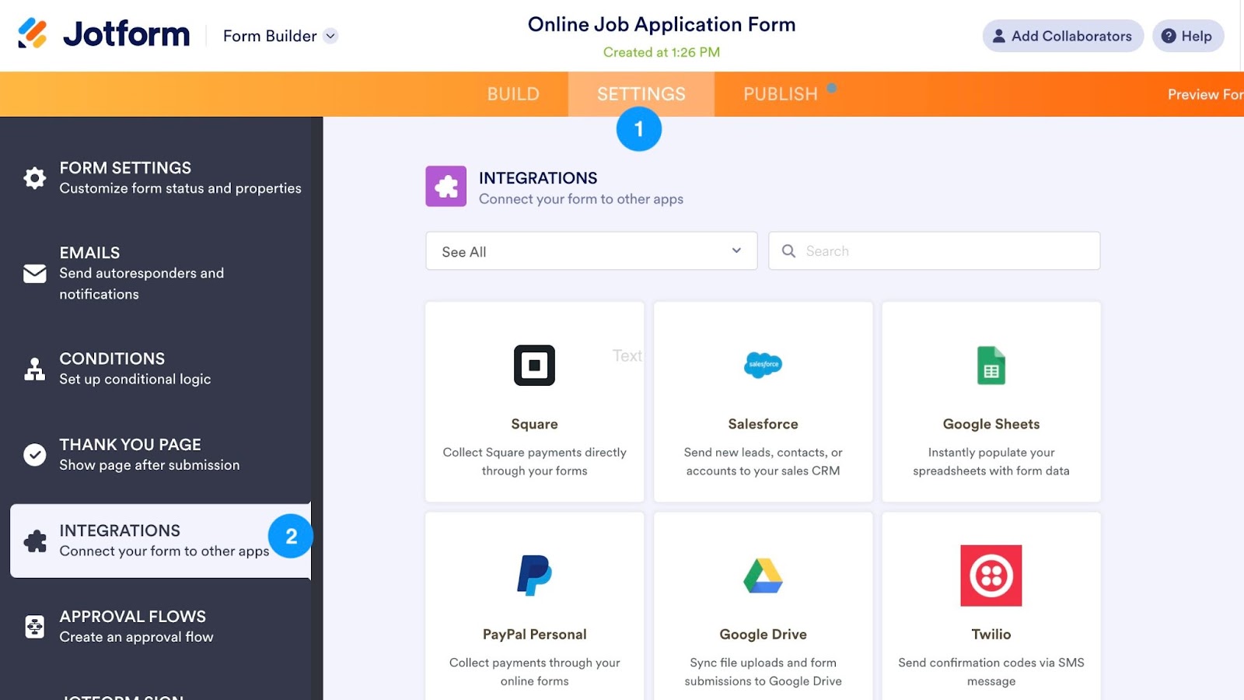Click the search magnifier icon
The width and height of the screenshot is (1244, 700).
click(x=788, y=250)
